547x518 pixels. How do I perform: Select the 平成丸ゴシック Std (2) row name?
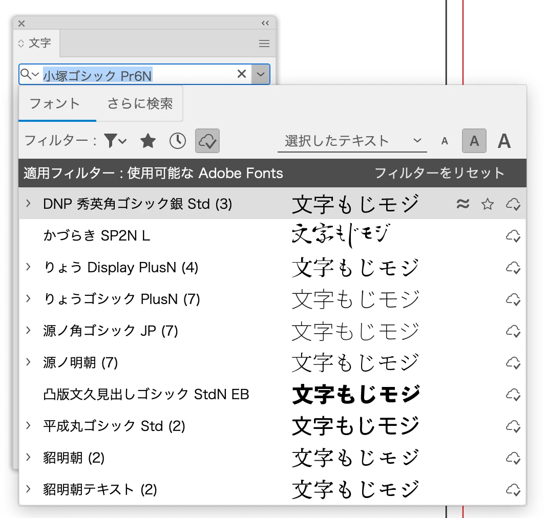pyautogui.click(x=114, y=426)
